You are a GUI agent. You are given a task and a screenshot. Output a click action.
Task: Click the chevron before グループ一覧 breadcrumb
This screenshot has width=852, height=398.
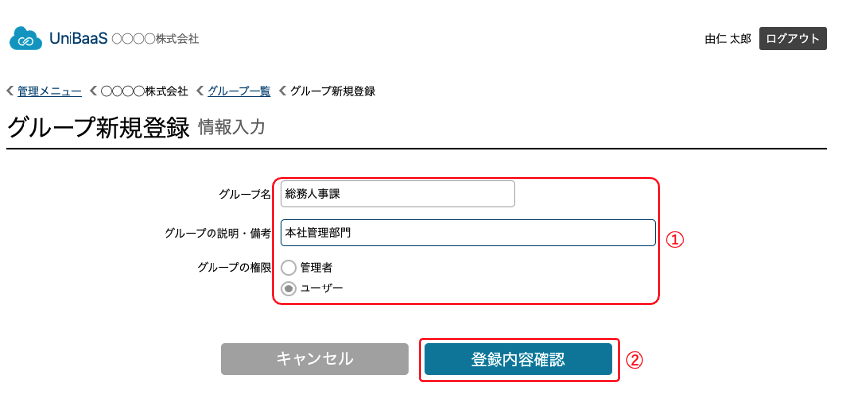pos(200,91)
